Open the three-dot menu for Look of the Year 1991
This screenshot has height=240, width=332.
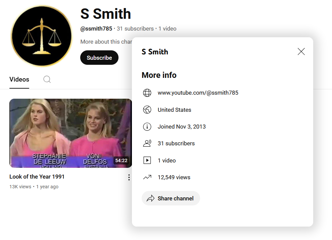point(129,177)
